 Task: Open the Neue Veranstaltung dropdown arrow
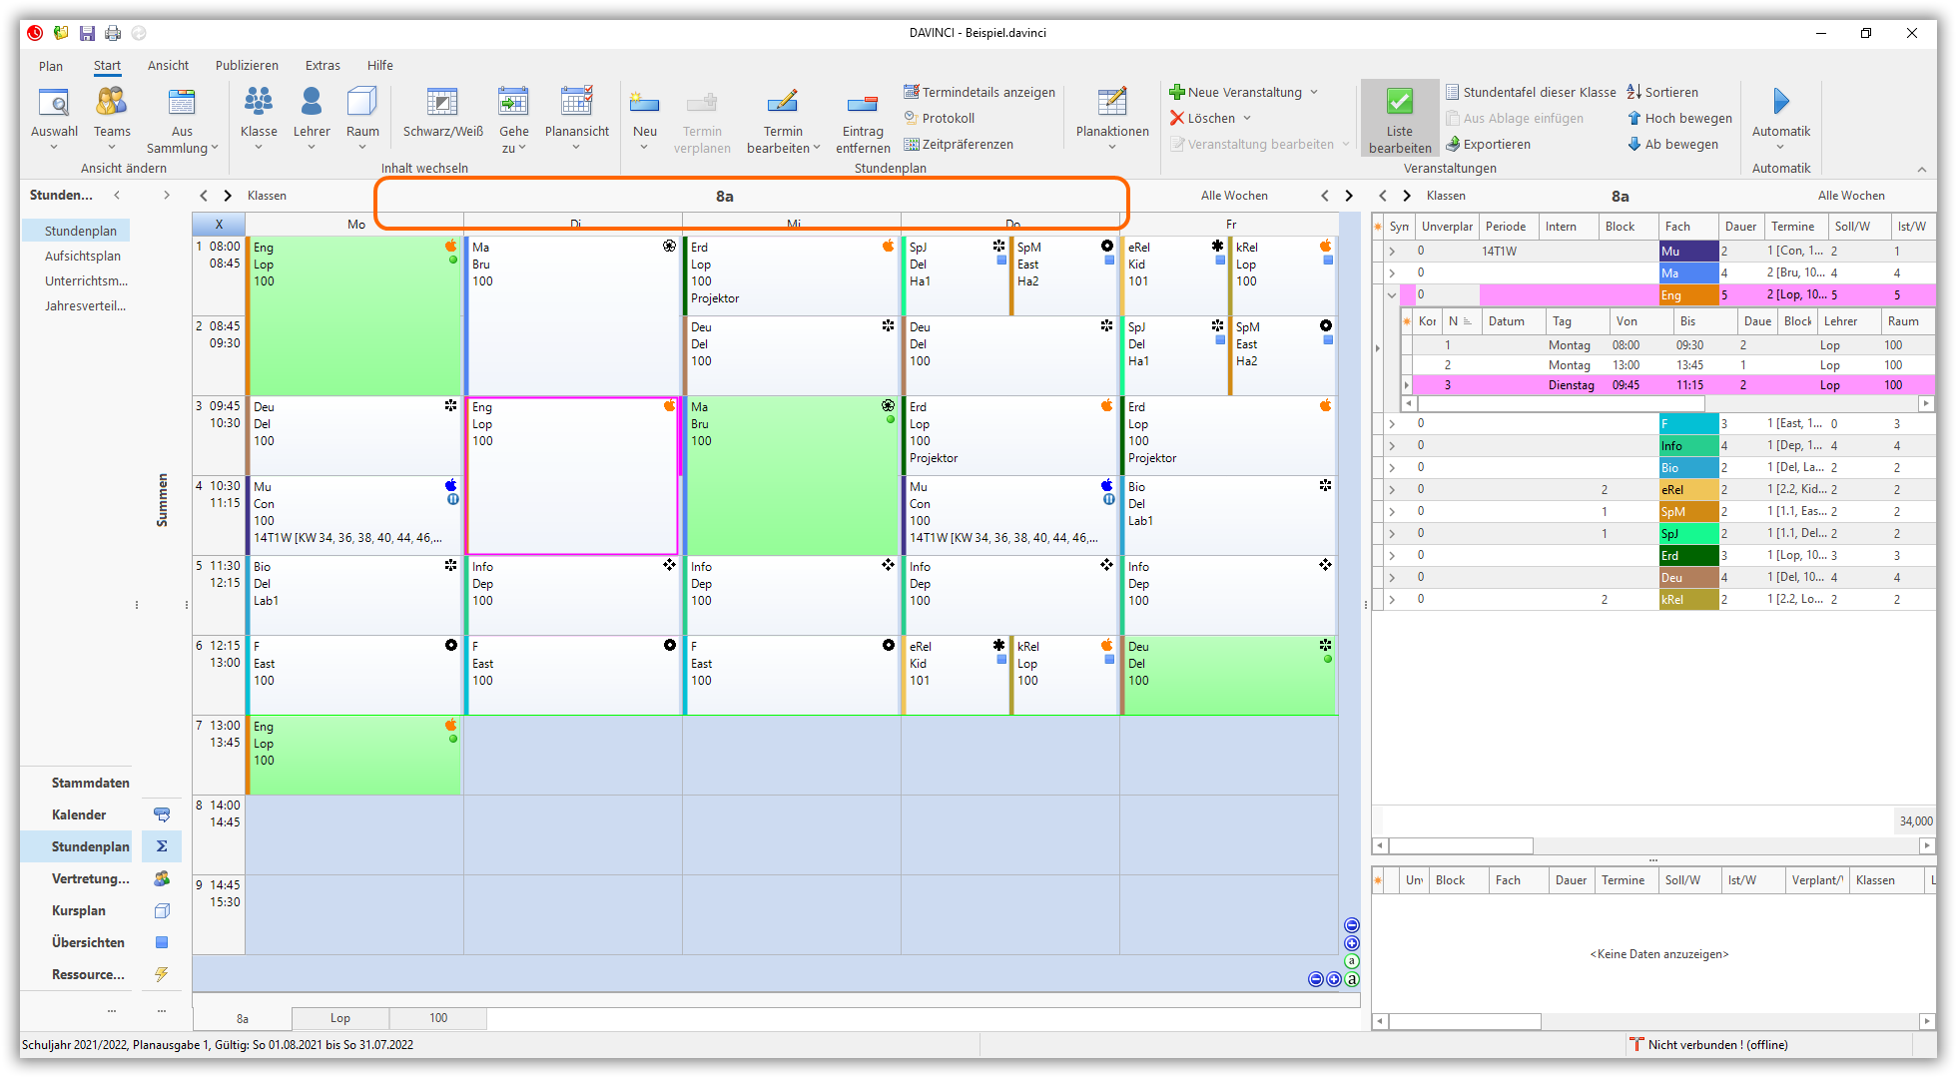(1314, 92)
